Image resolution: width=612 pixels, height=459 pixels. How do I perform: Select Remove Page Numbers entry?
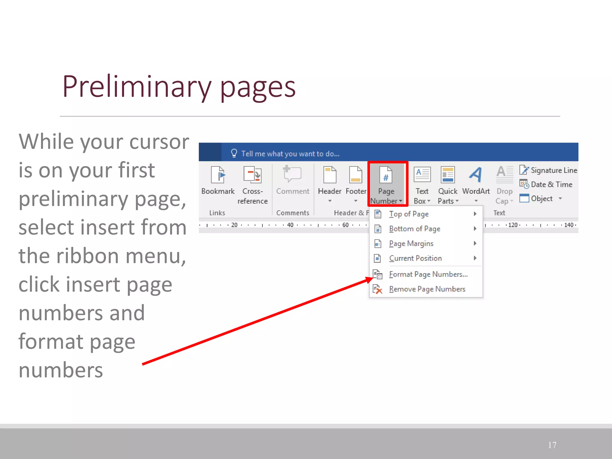(x=426, y=289)
